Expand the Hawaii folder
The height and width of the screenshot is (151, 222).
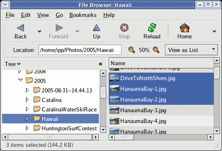coord(27,119)
